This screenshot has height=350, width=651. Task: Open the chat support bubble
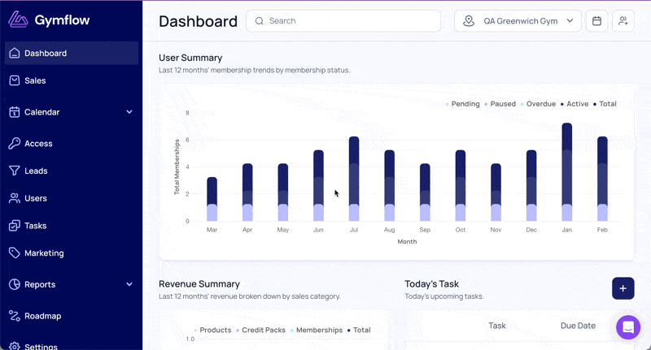click(x=628, y=327)
